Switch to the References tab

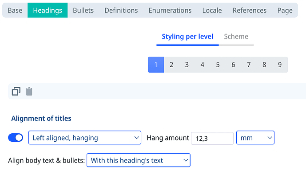[x=250, y=10]
